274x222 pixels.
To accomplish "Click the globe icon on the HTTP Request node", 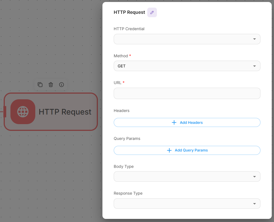I will click(x=23, y=112).
